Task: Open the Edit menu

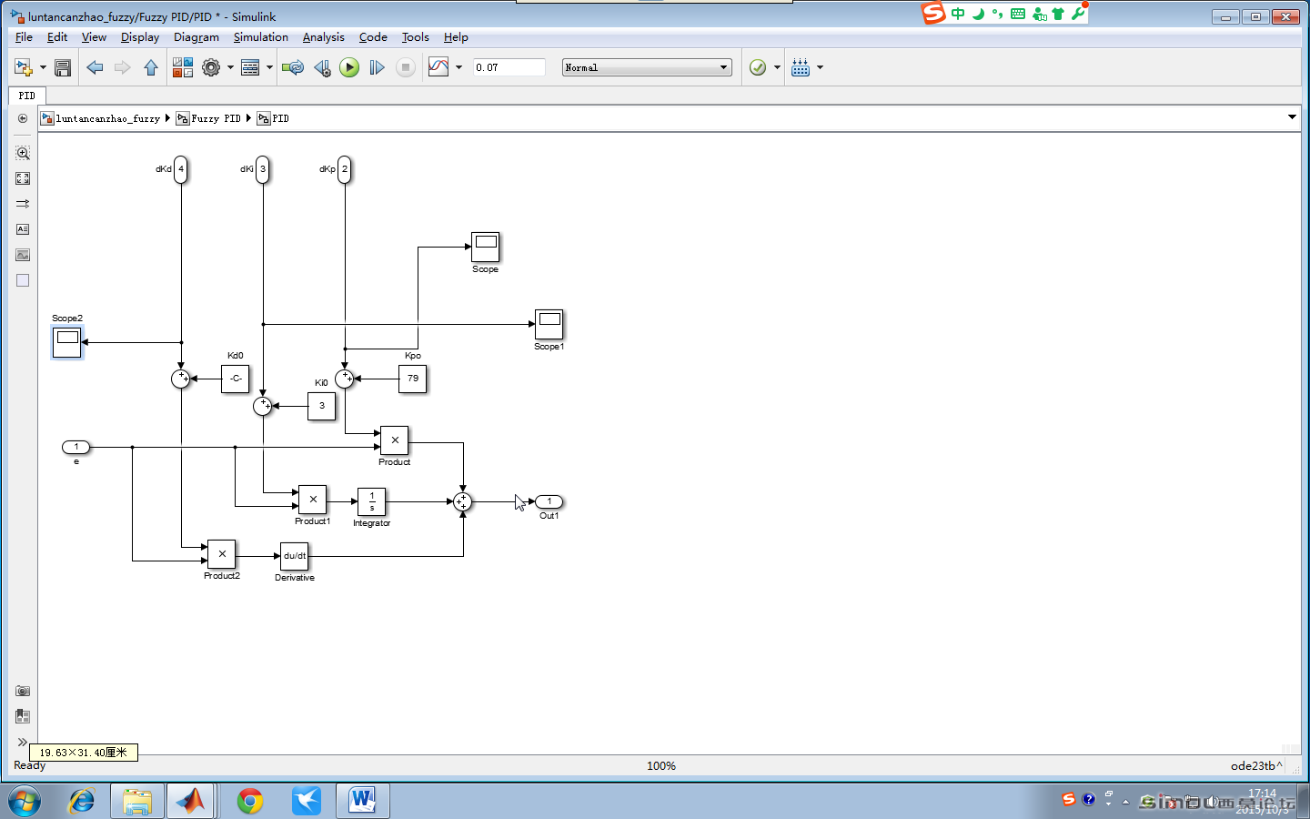Action: (x=57, y=37)
